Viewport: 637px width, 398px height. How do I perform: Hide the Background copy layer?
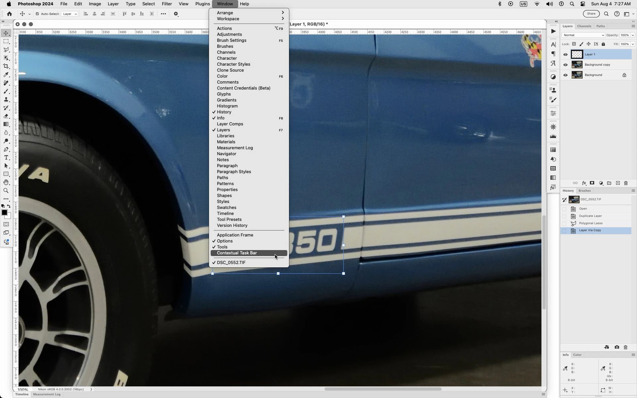tap(565, 65)
